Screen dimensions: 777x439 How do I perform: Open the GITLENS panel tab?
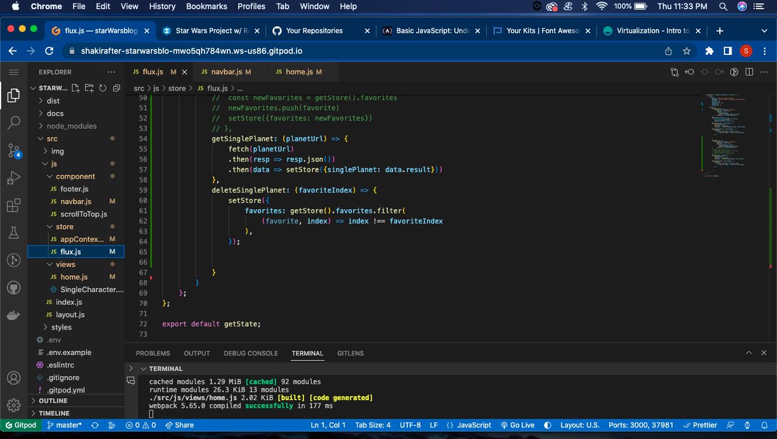[350, 354]
